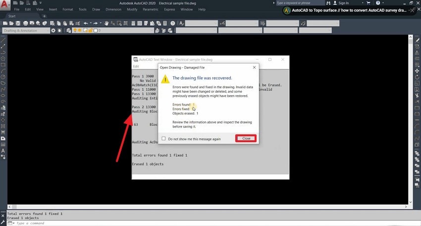Expand the Drafting & Annotation workspace dropdown

click(48, 31)
